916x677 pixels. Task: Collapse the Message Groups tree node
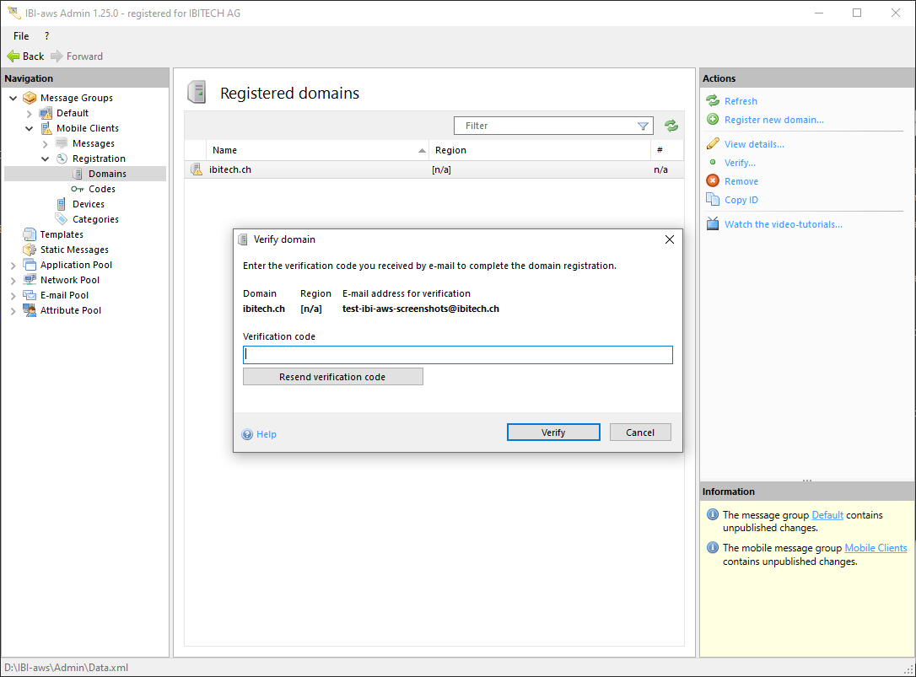click(x=13, y=98)
